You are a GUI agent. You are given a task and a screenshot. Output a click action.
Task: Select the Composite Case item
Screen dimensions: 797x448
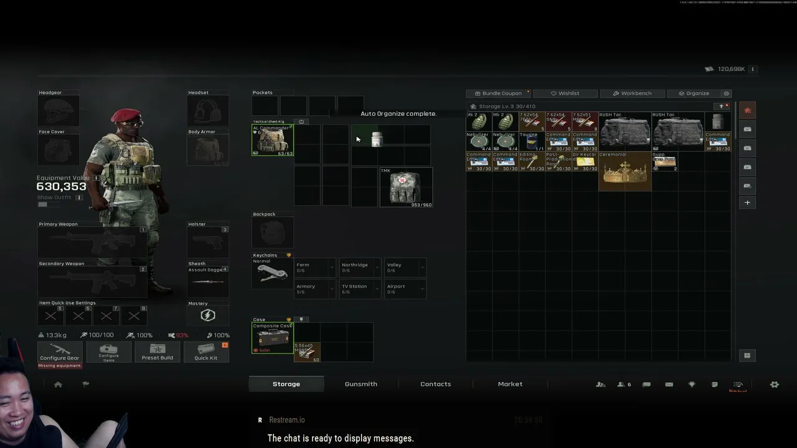[272, 338]
